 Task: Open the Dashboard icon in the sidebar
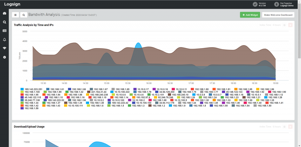point(5,13)
